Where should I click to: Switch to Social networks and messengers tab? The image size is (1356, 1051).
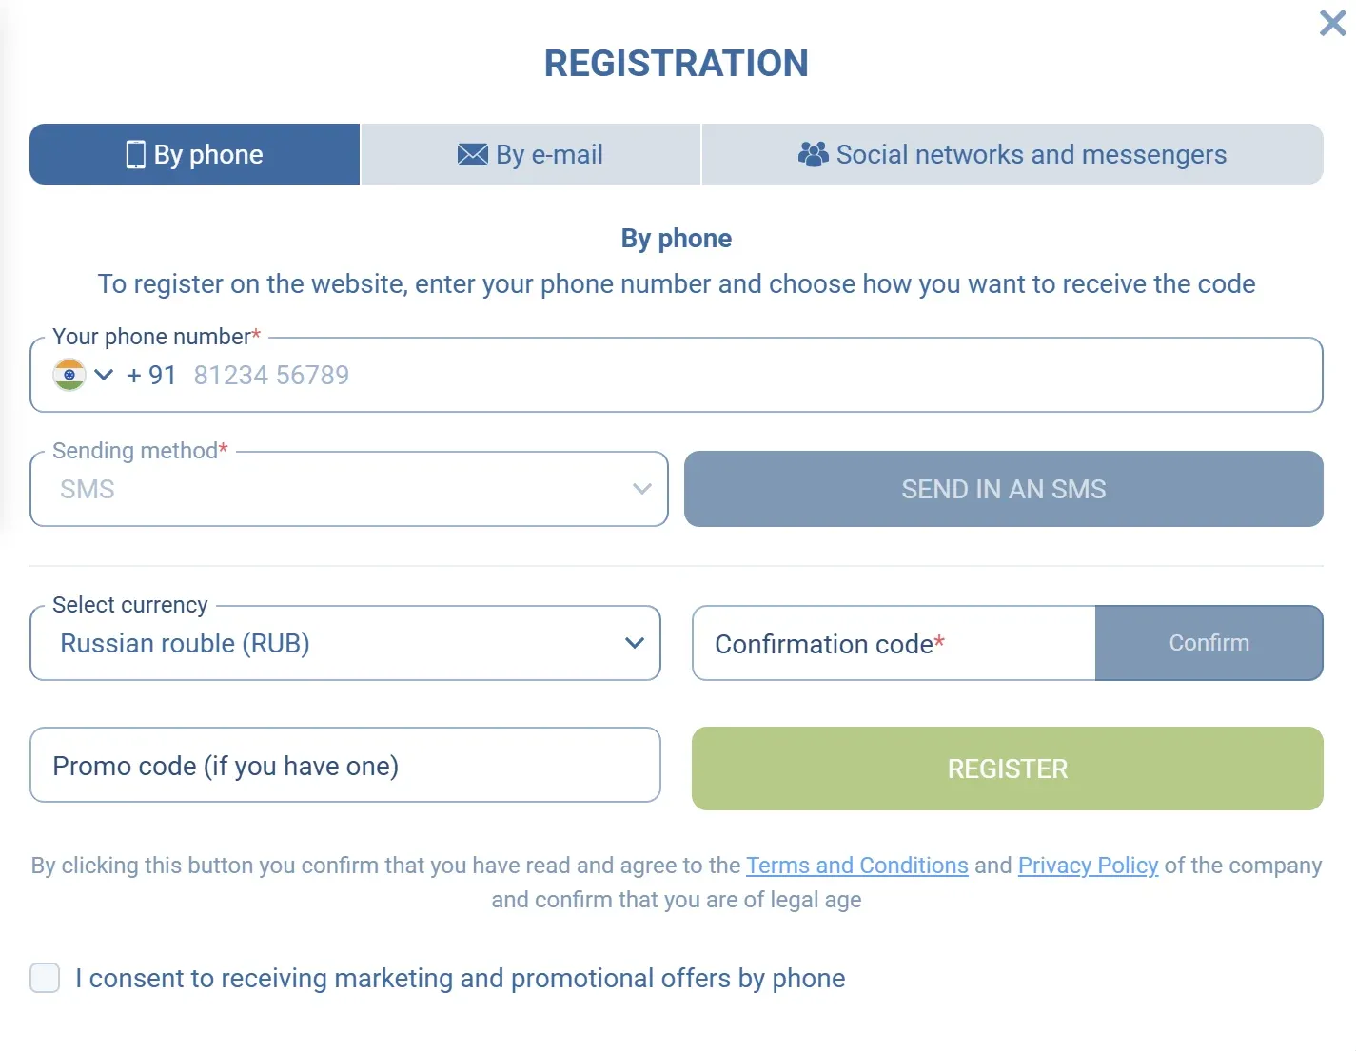[x=1012, y=154]
